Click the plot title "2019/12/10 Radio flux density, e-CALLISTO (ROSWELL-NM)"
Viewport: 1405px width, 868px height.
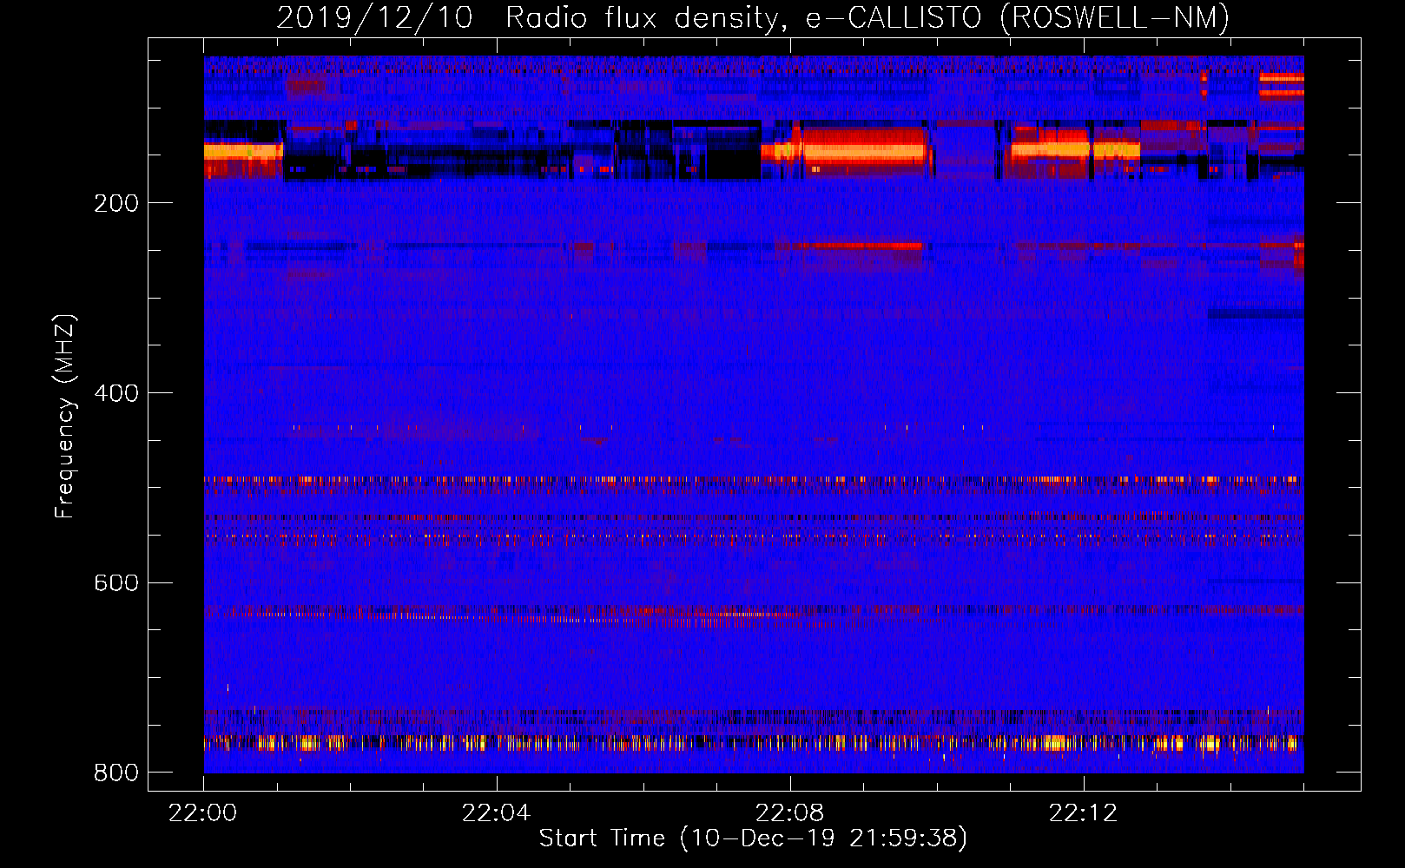tap(753, 17)
